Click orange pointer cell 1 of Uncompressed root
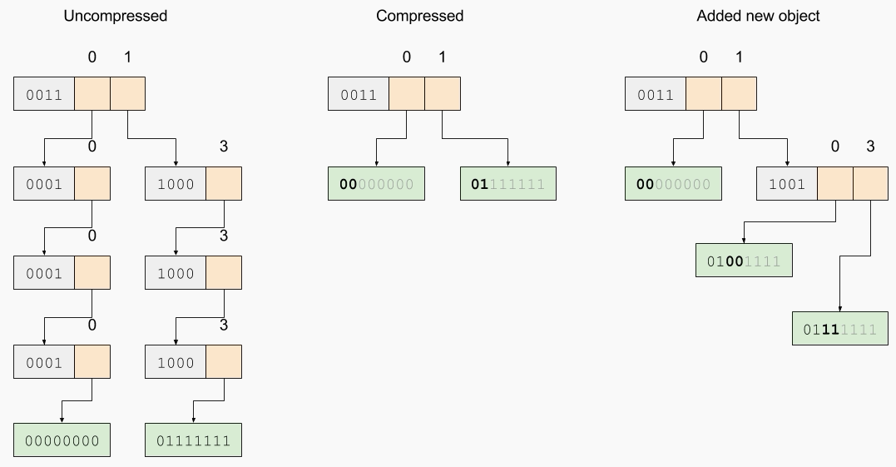 127,94
